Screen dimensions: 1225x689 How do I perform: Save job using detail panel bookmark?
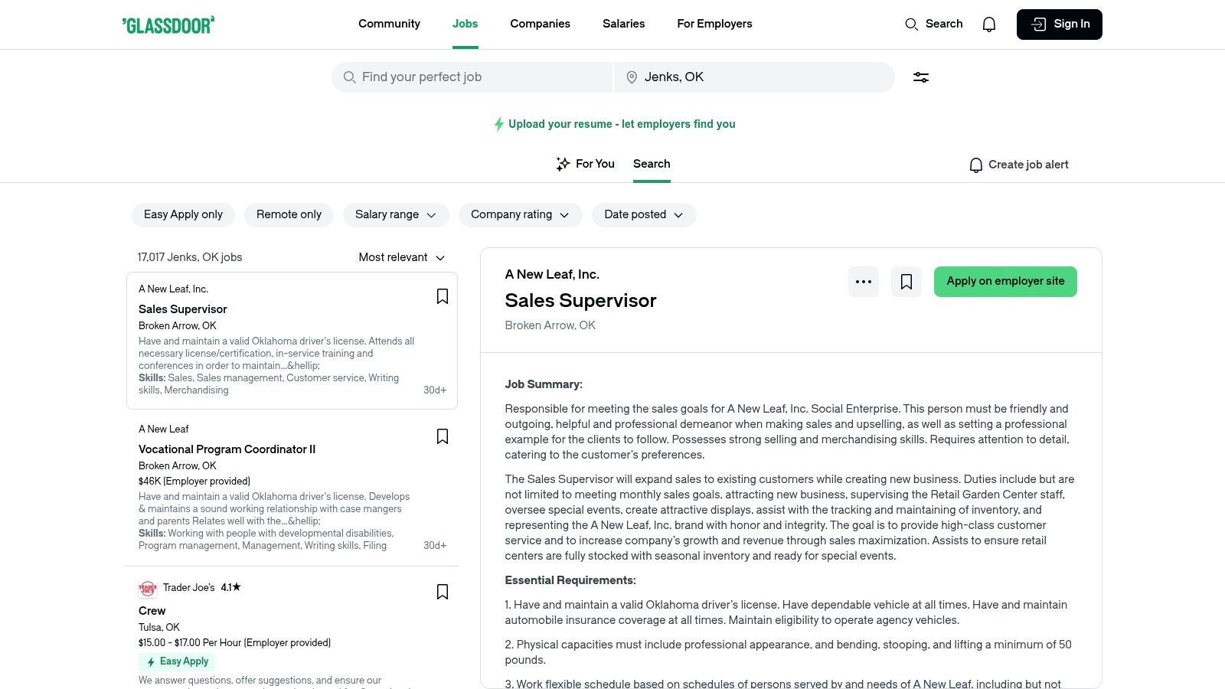coord(906,282)
